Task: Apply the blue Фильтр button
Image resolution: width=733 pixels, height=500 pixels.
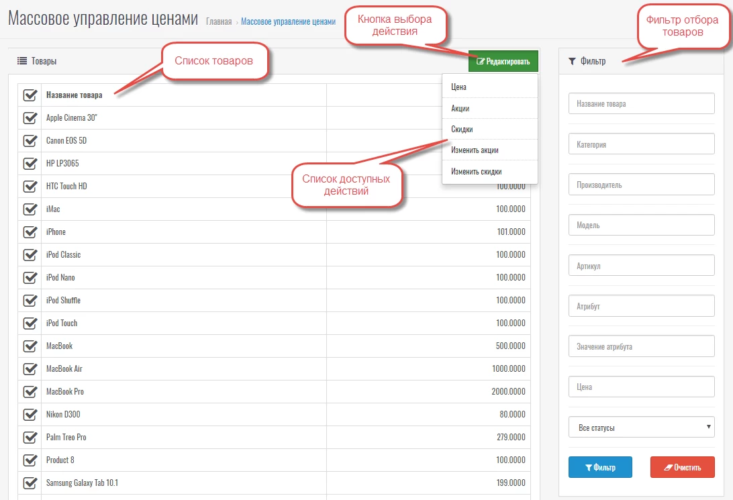Action: 600,467
